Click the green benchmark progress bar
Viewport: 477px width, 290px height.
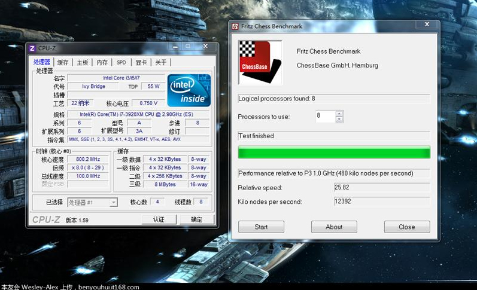click(334, 152)
